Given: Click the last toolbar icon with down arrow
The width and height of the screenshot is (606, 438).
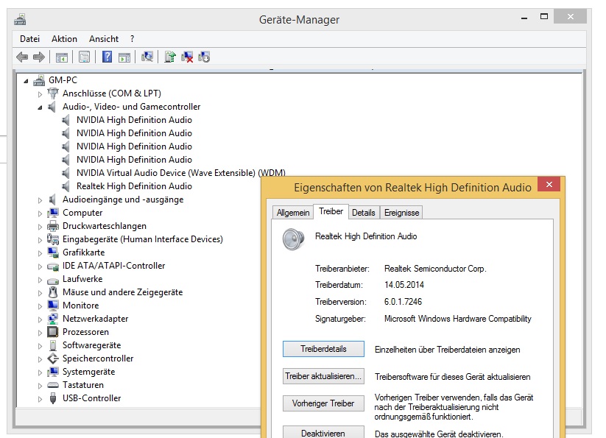Looking at the screenshot, I should coord(204,57).
